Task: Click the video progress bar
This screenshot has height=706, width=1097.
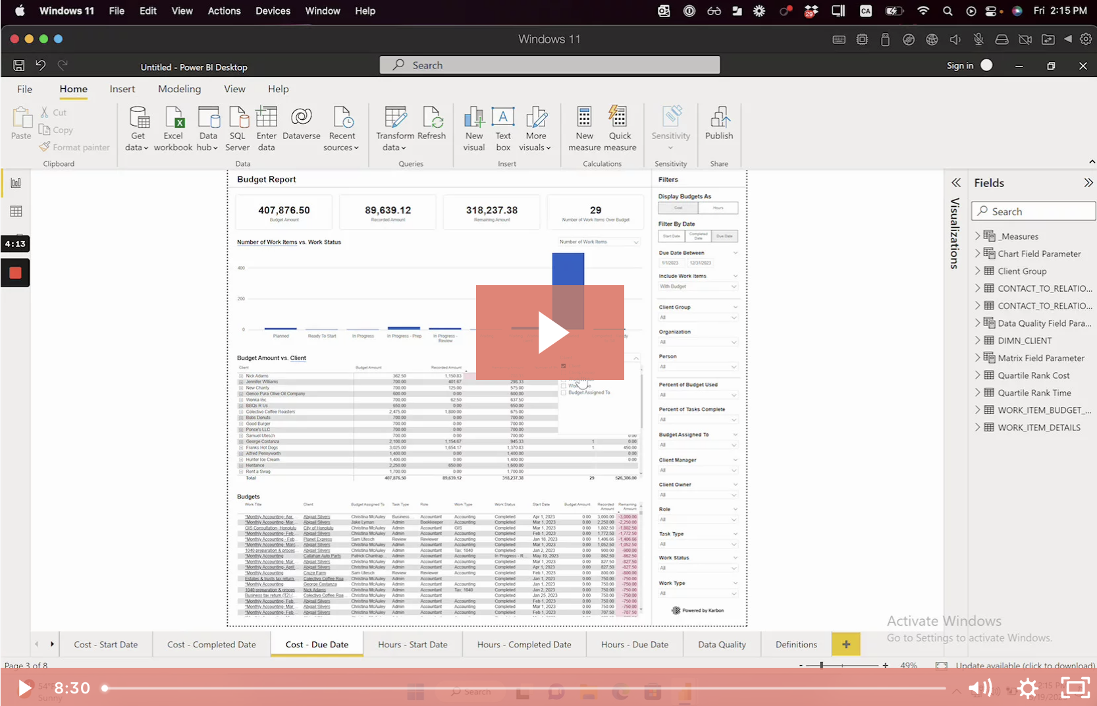Action: click(525, 688)
